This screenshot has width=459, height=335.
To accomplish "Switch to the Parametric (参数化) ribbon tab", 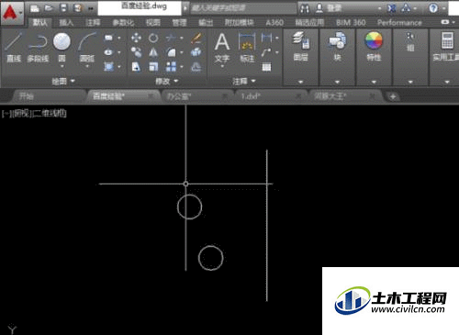I will (x=123, y=22).
